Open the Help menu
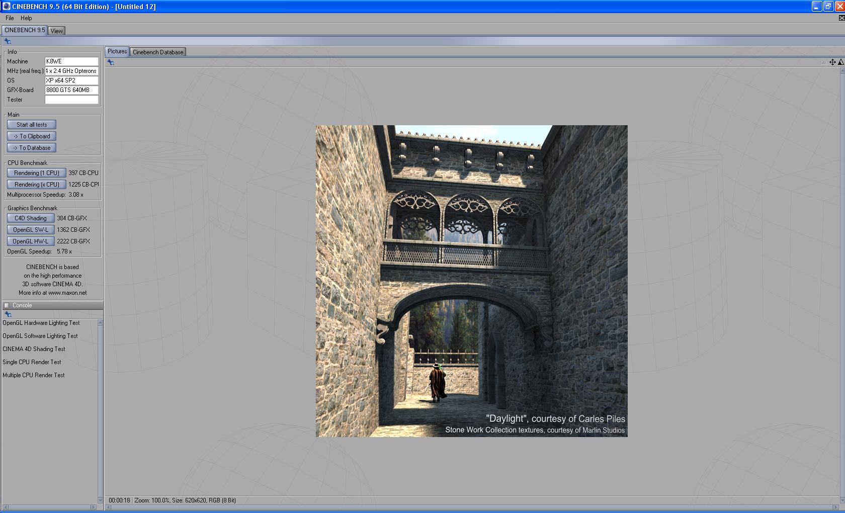This screenshot has width=845, height=513. pyautogui.click(x=26, y=18)
